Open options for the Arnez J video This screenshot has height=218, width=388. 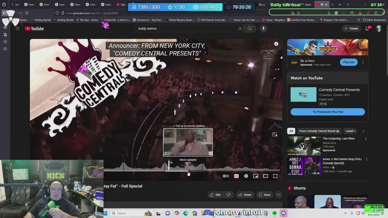[x=366, y=160]
